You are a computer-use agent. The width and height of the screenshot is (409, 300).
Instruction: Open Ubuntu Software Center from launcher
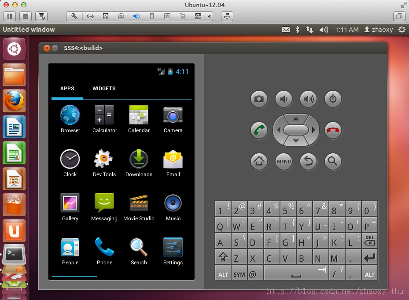coord(14,205)
